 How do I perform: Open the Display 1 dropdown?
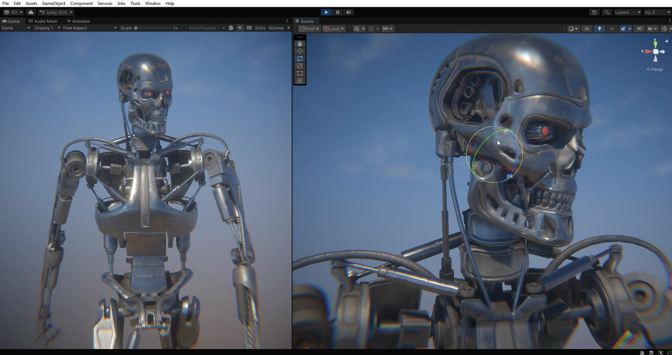click(x=47, y=28)
